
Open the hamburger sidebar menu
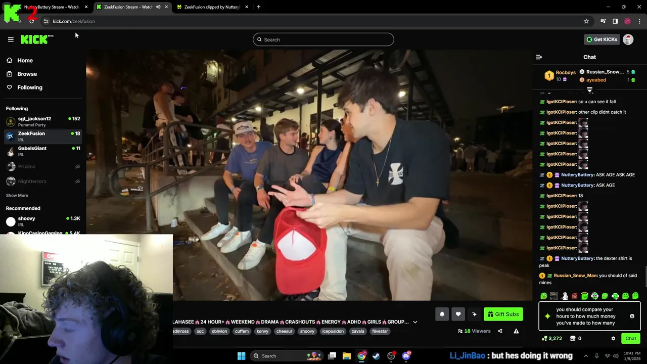tap(11, 39)
